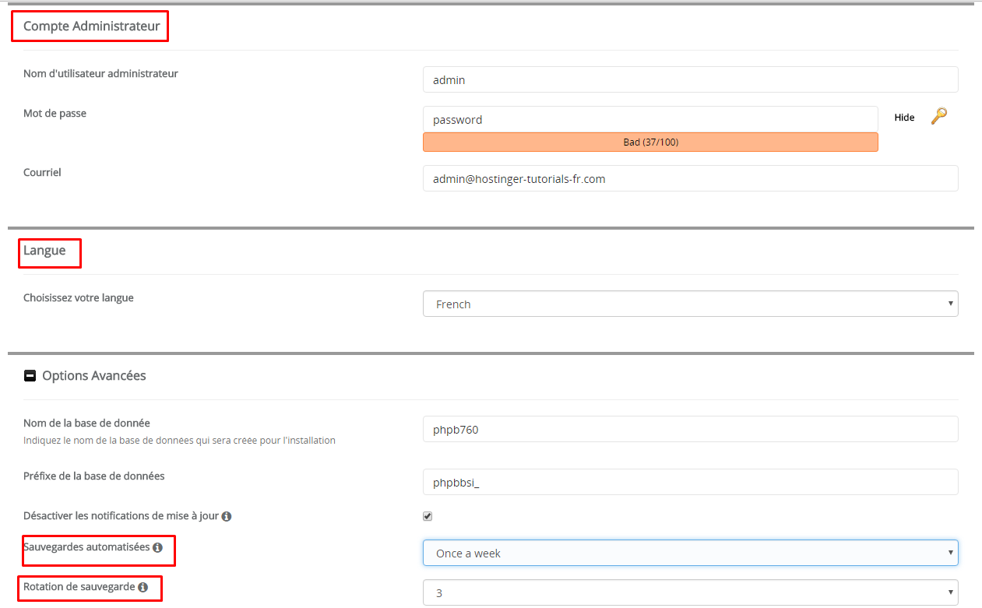Click the Nom de la base de donnée field
982x608 pixels.
coord(690,429)
